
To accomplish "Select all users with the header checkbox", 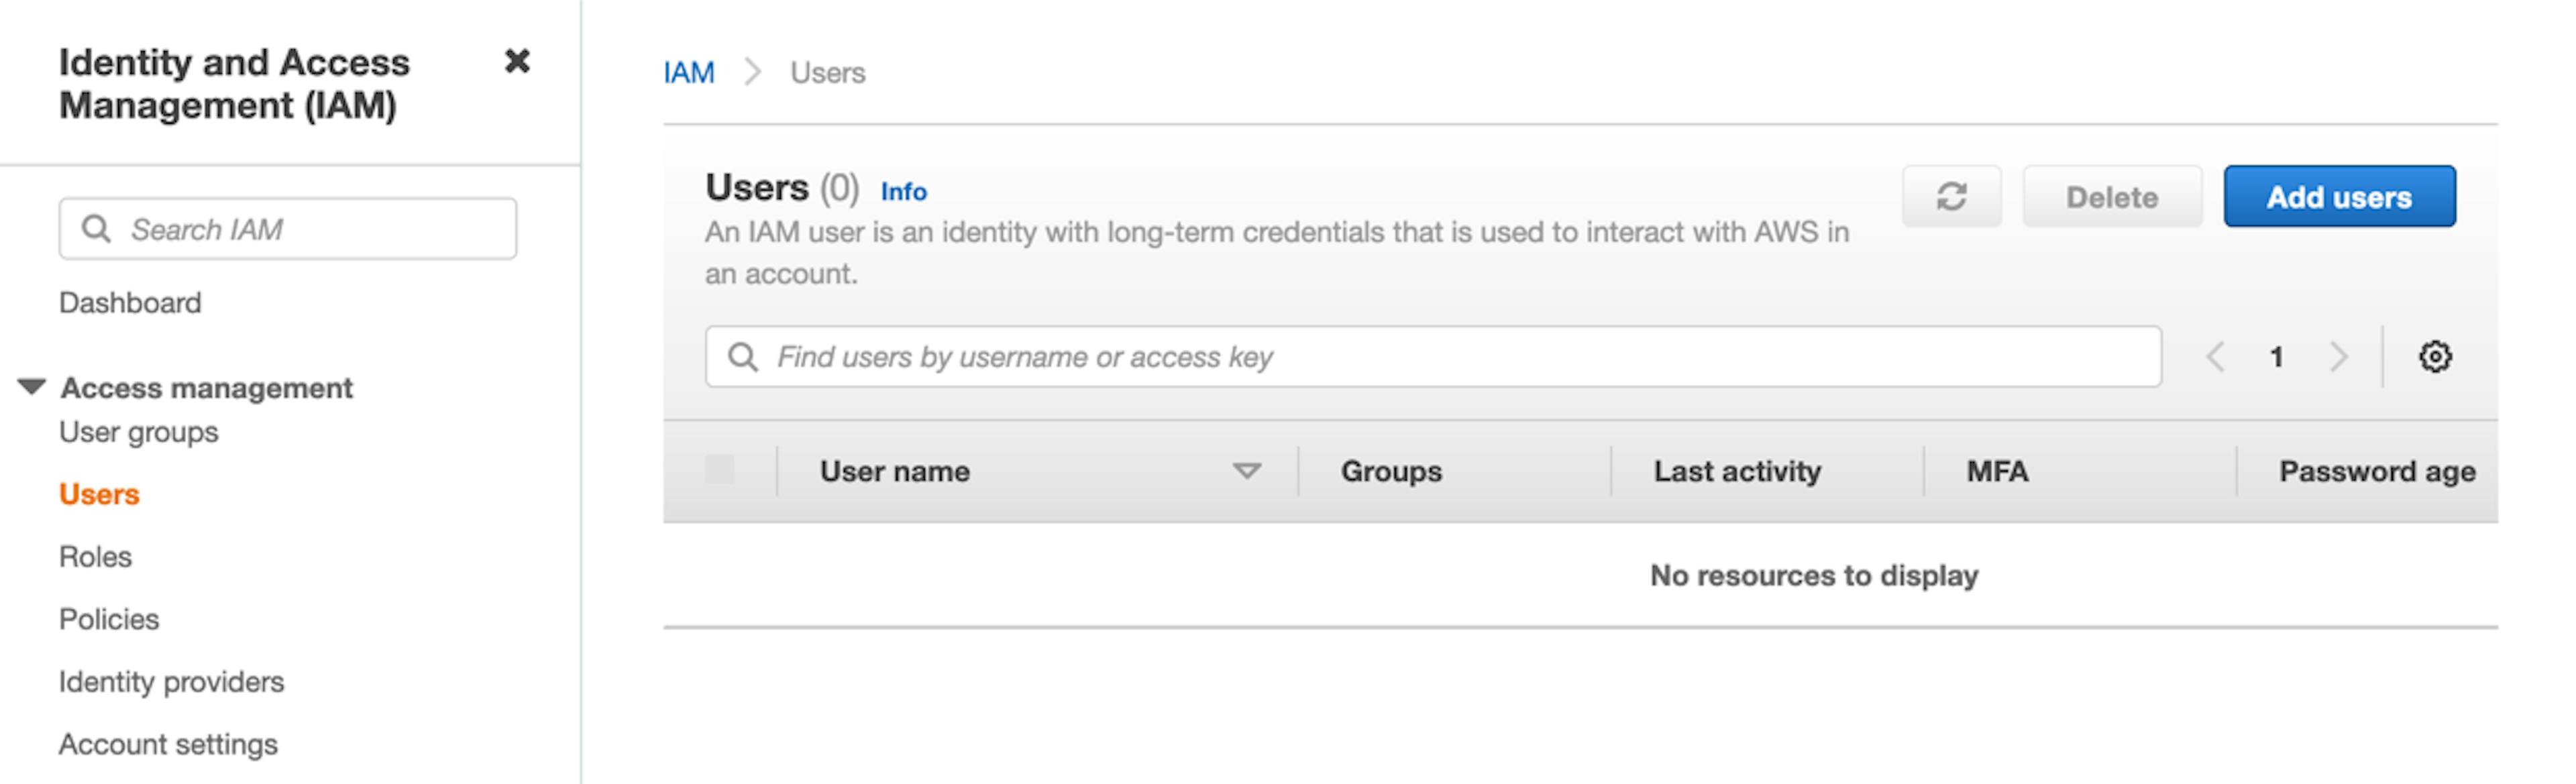I will (x=723, y=470).
